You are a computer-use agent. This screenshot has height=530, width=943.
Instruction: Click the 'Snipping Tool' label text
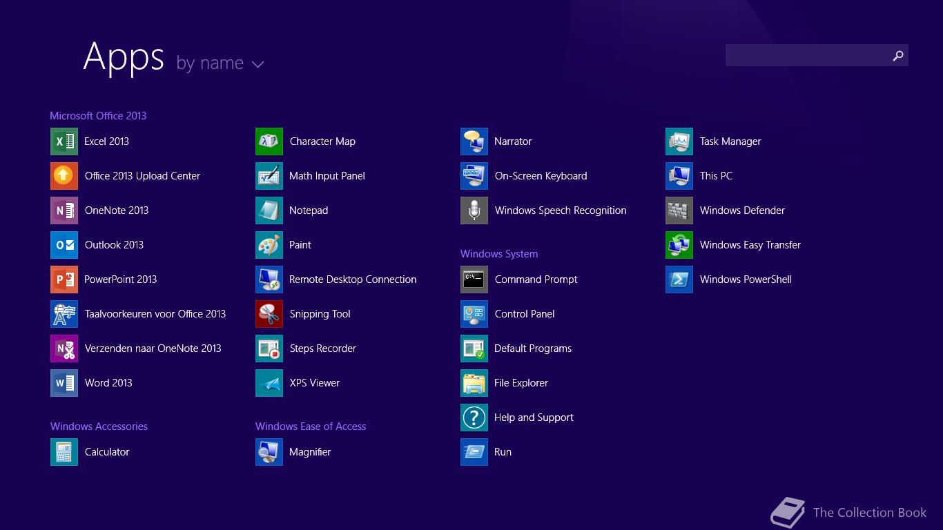[x=320, y=314]
